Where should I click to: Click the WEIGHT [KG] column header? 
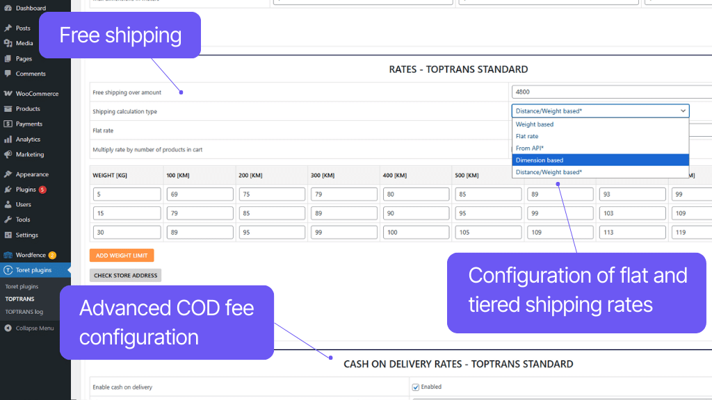pyautogui.click(x=109, y=175)
